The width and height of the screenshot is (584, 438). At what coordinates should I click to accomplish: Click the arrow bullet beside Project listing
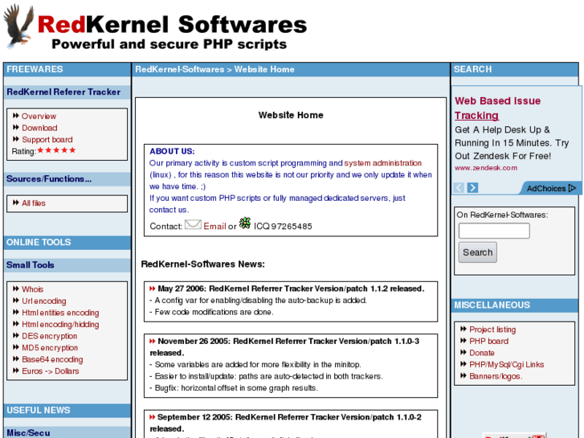tap(464, 330)
